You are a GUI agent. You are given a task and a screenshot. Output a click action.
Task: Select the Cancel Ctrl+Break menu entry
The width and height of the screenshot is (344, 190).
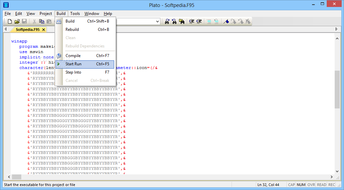coord(85,81)
